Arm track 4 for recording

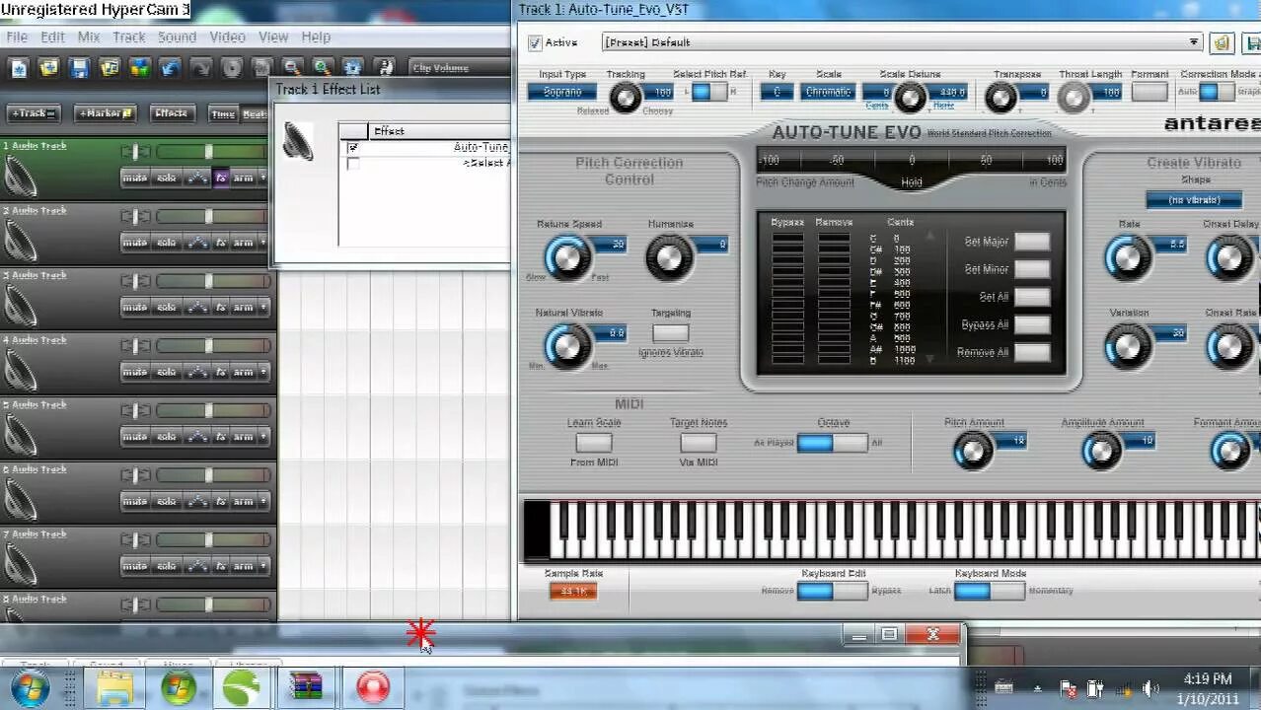[243, 372]
